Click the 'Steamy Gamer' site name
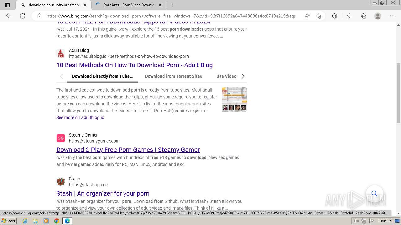The image size is (401, 225). [x=83, y=135]
